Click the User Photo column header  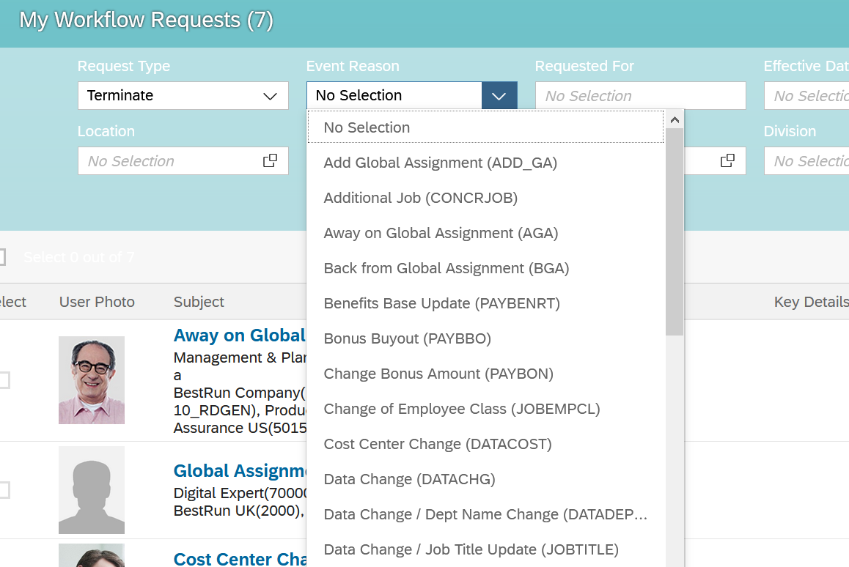tap(97, 302)
